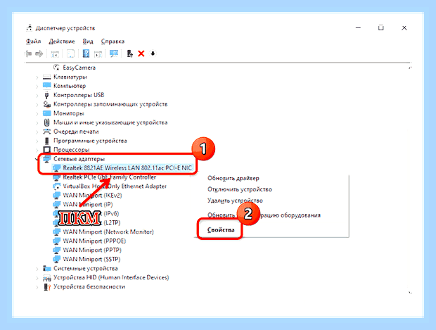Click the Контроллеры запоминающих устройств icon
Viewport: 436px width, 330px height.
tap(46, 104)
